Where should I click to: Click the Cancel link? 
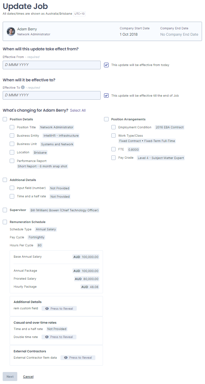28,377
